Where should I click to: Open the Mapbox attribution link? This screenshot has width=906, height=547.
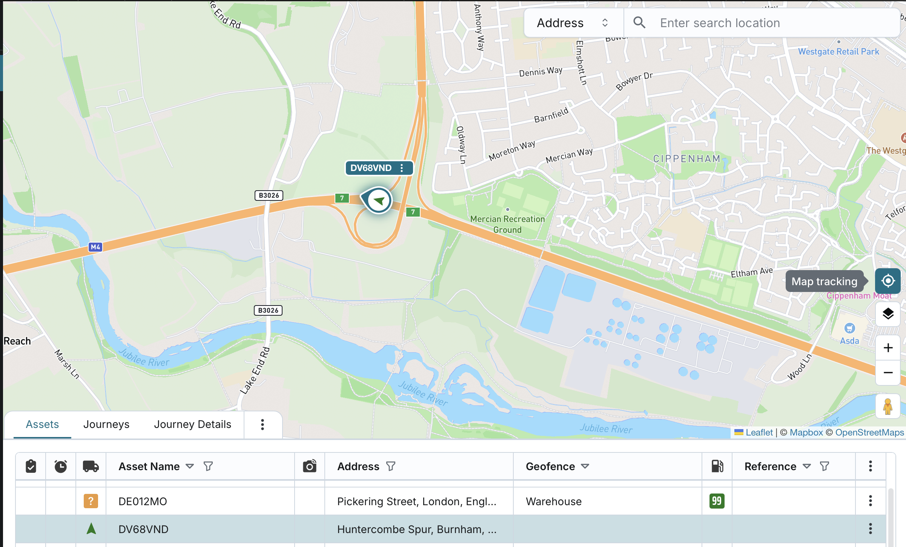point(806,432)
